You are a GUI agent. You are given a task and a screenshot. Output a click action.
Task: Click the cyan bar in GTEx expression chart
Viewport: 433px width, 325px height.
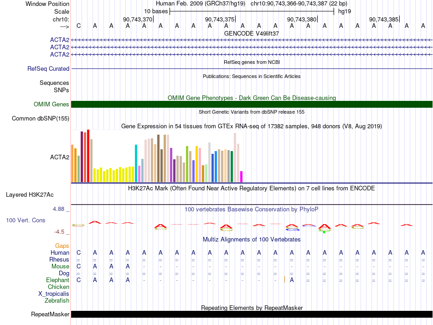[136, 163]
